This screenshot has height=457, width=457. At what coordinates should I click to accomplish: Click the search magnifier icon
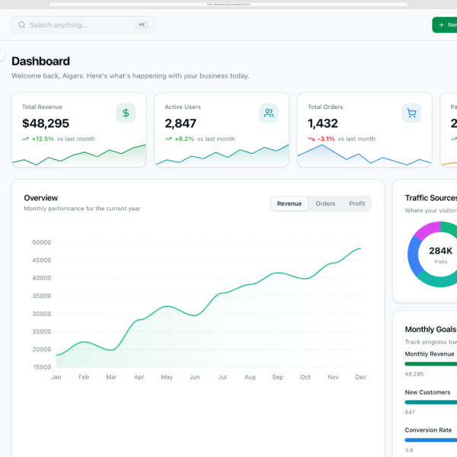[22, 25]
